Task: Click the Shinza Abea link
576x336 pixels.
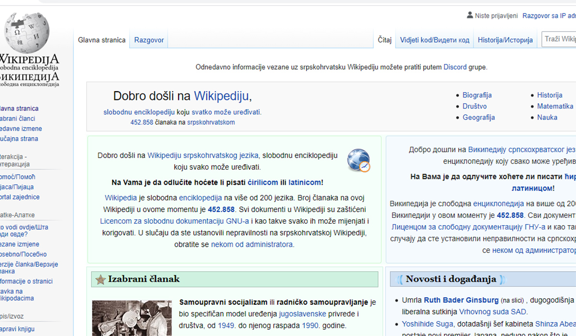Action: pos(555,324)
